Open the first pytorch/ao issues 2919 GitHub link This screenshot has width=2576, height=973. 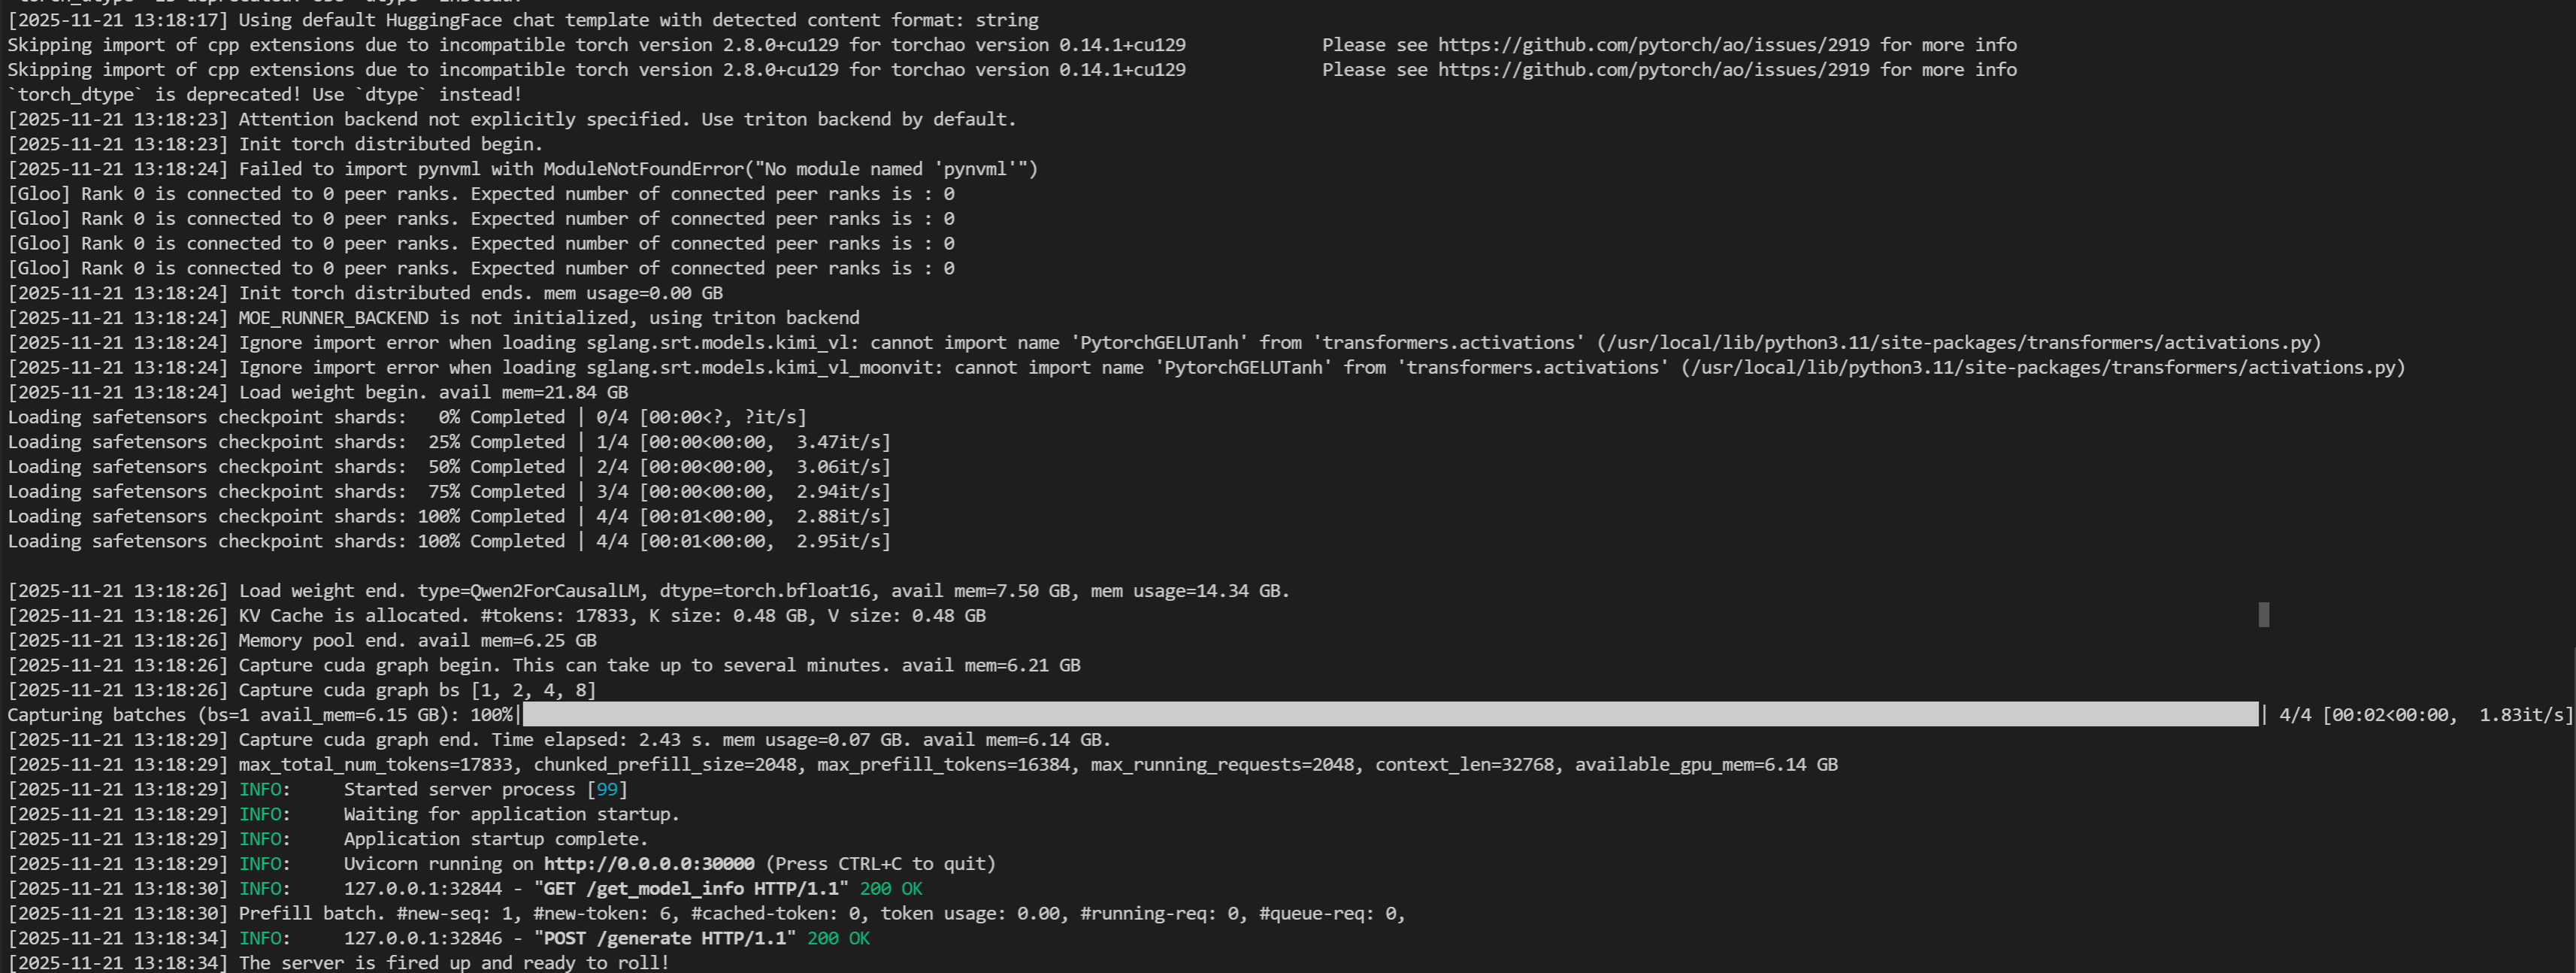1653,45
